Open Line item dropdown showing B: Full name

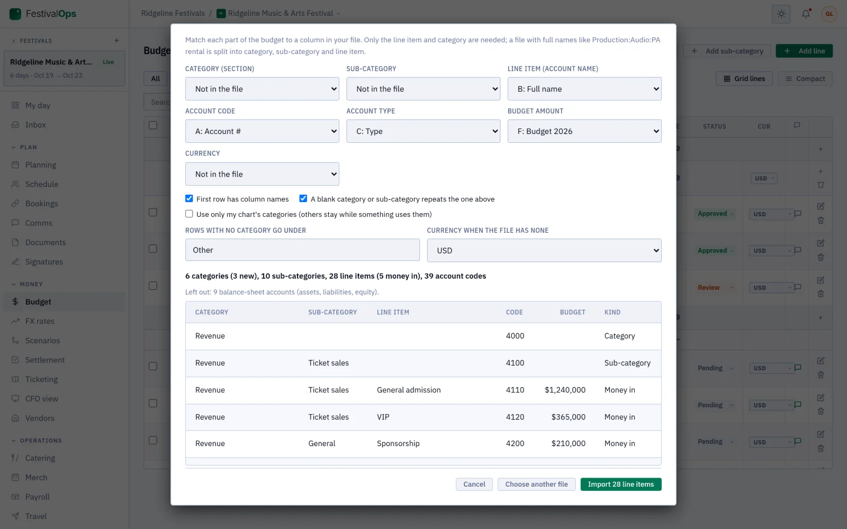click(584, 89)
